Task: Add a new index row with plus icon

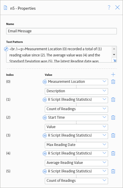Action: [x=113, y=75]
